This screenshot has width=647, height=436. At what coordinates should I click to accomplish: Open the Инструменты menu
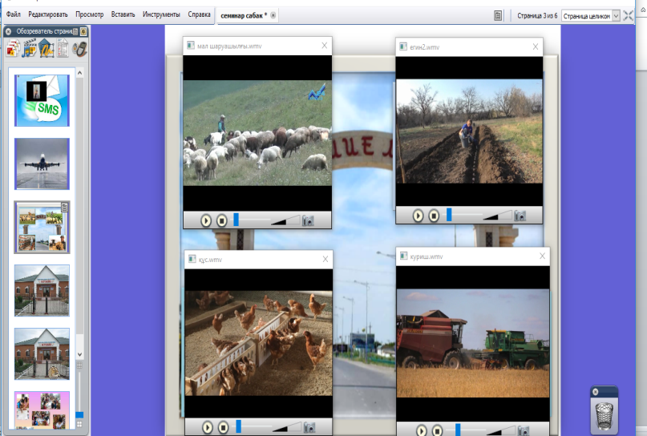click(x=161, y=14)
